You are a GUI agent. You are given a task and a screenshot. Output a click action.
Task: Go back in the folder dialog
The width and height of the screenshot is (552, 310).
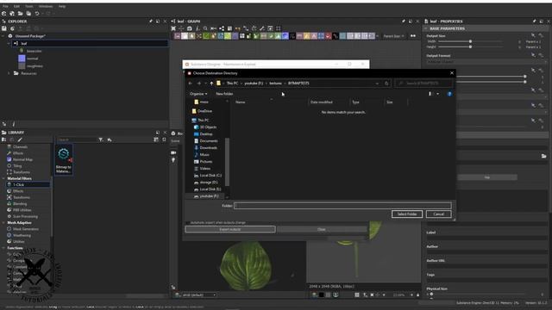[191, 84]
